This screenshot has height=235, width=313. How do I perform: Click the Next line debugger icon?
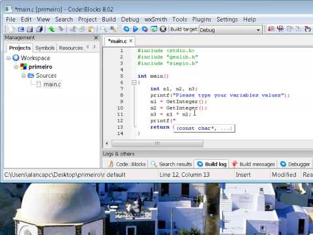[x=290, y=29]
